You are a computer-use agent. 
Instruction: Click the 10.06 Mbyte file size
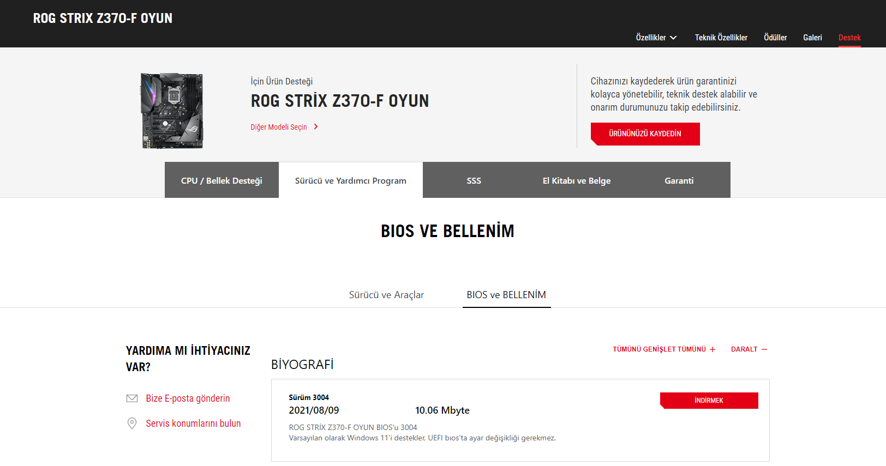pyautogui.click(x=442, y=410)
